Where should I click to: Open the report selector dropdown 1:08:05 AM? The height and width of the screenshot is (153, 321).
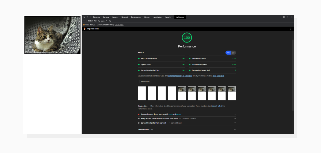[98, 21]
